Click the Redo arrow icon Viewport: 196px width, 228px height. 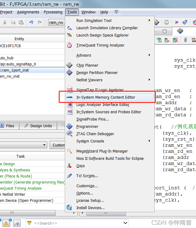point(39,22)
